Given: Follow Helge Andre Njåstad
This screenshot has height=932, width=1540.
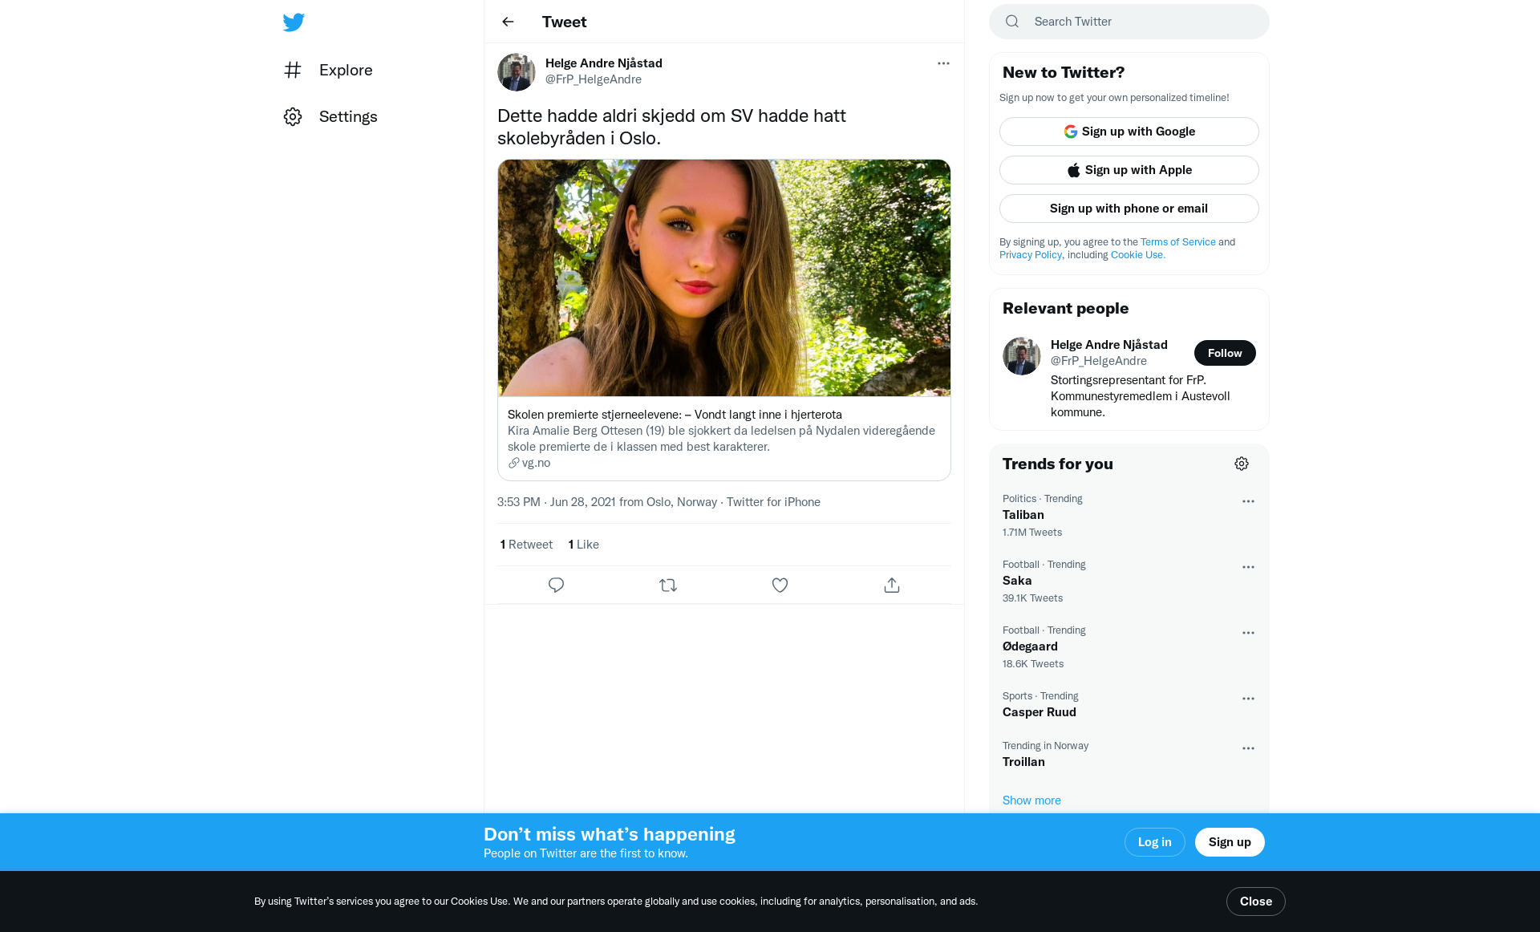Looking at the screenshot, I should [1225, 353].
